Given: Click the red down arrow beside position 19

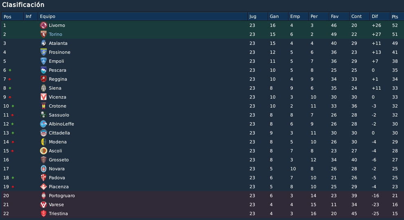Looking at the screenshot, I should pyautogui.click(x=13, y=187).
